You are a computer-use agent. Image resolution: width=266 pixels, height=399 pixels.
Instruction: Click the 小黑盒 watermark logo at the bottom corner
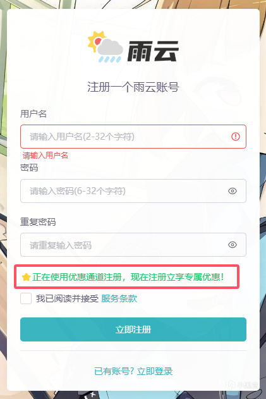pos(243,384)
